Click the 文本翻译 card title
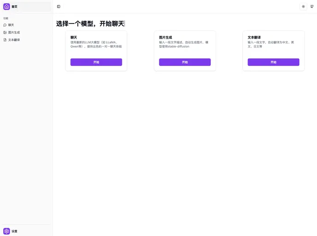 point(254,37)
